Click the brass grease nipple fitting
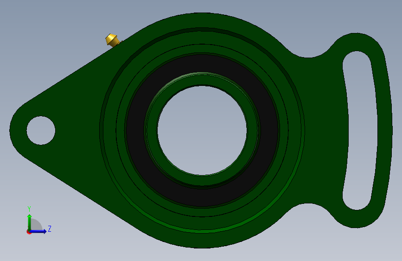 (112, 40)
